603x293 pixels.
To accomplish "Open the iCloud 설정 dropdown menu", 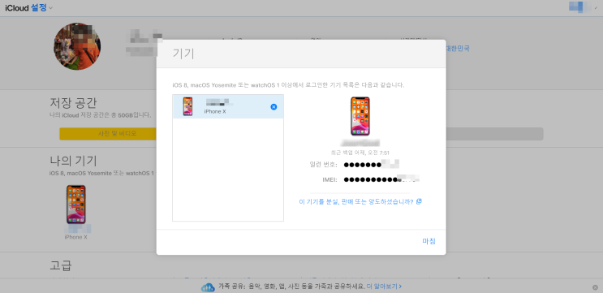I will pyautogui.click(x=29, y=7).
